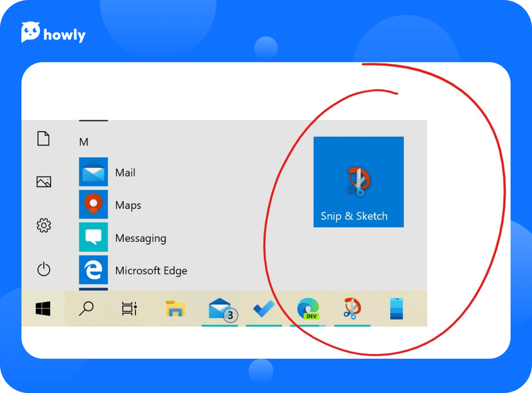The width and height of the screenshot is (532, 393).
Task: Open File Explorer from the taskbar
Action: pyautogui.click(x=175, y=309)
